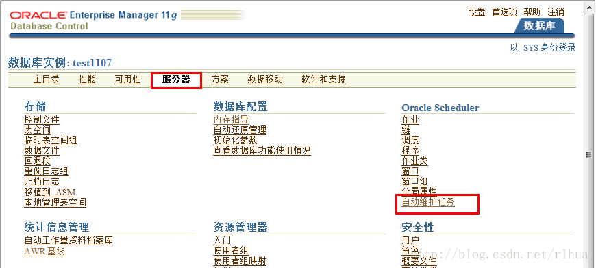
Task: Switch to the 主目录 tab
Action: coord(47,80)
